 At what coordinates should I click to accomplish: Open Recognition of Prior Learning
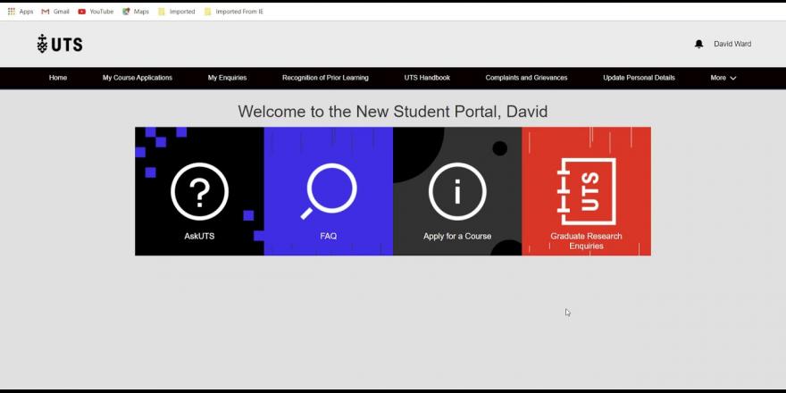pos(325,78)
